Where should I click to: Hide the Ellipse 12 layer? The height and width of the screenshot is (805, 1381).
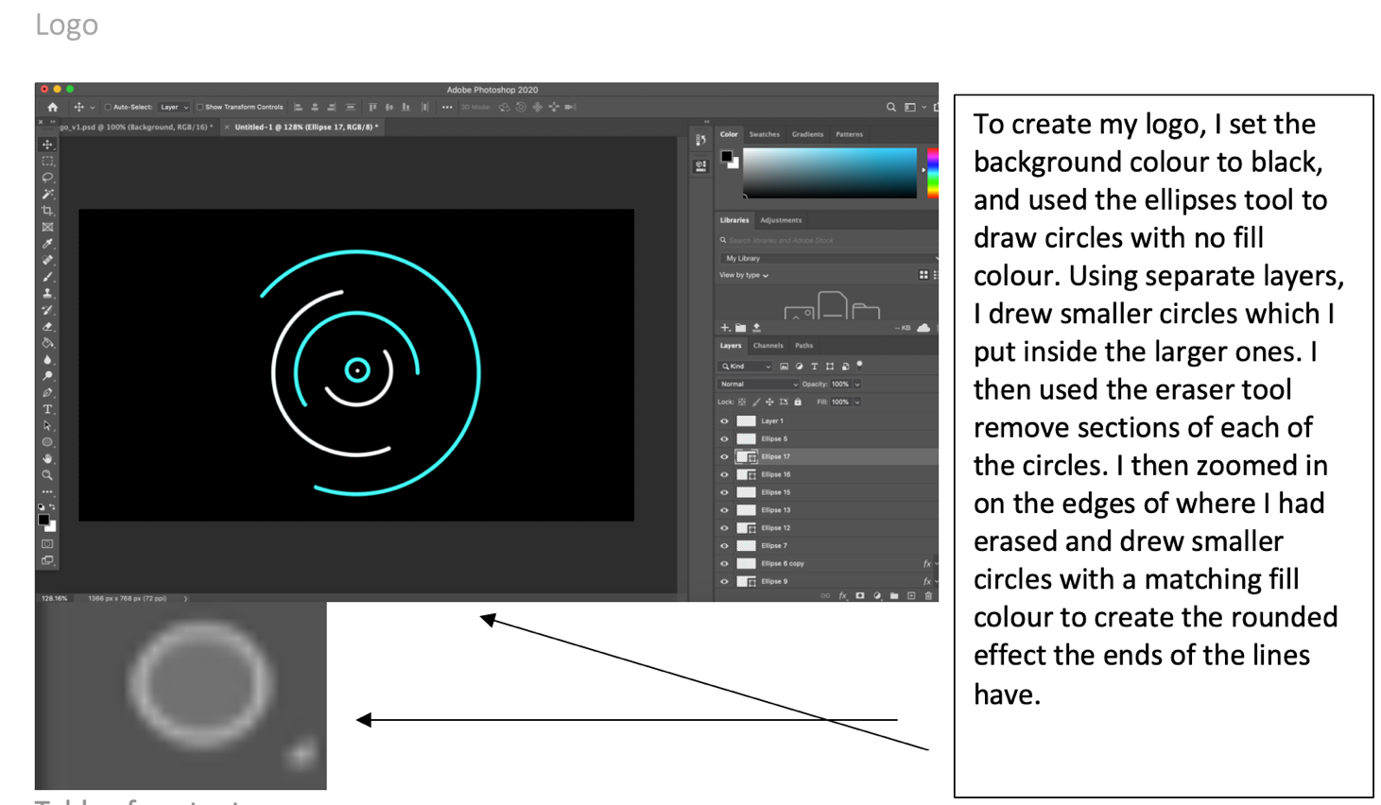click(725, 528)
